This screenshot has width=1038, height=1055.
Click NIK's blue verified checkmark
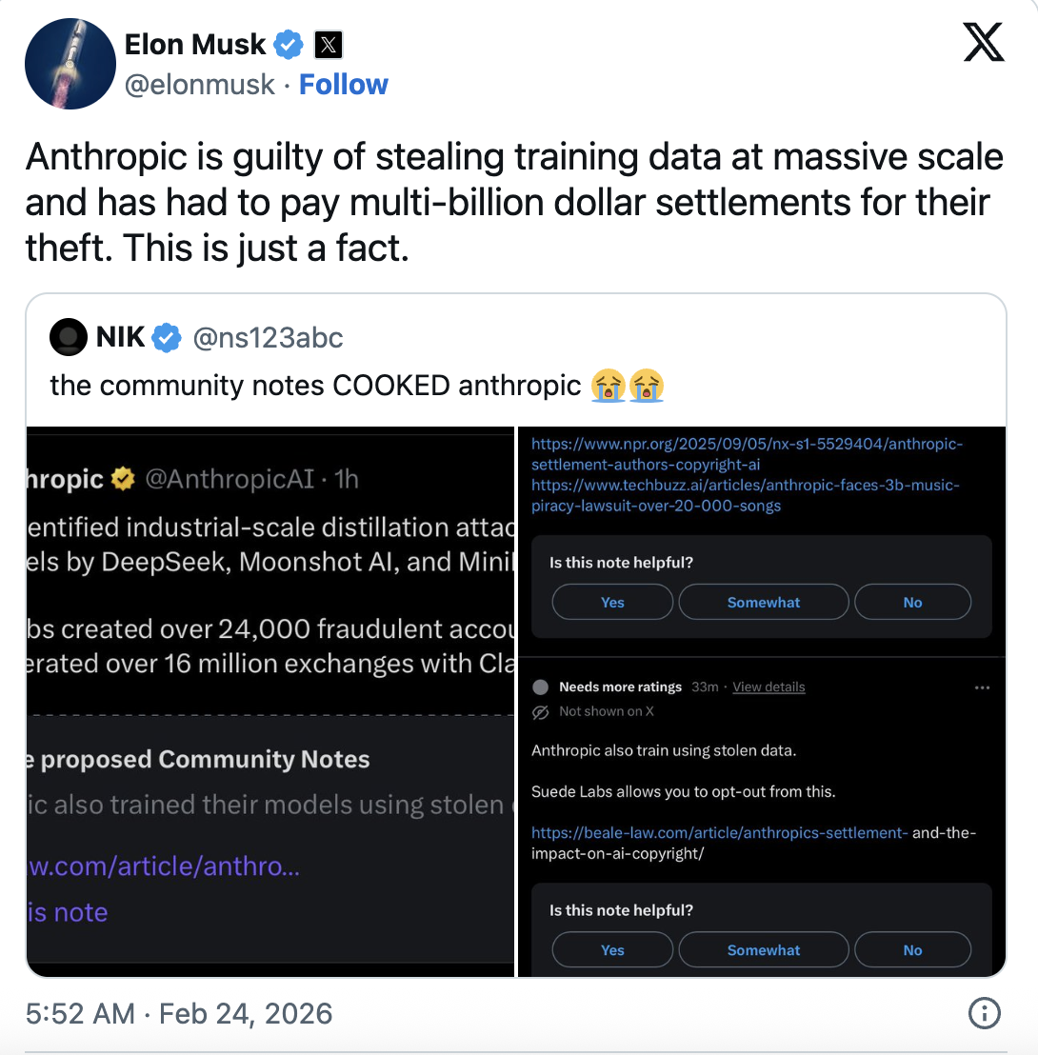coord(168,337)
